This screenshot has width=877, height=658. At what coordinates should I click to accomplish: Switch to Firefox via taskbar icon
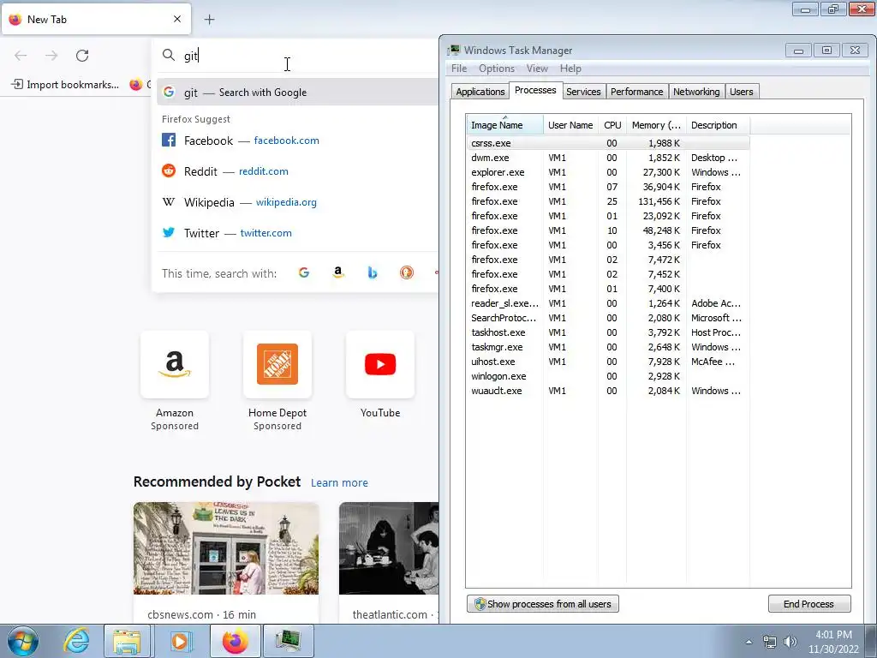click(x=235, y=641)
